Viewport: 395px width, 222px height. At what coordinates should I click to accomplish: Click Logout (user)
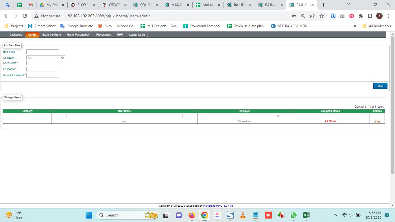pyautogui.click(x=137, y=35)
